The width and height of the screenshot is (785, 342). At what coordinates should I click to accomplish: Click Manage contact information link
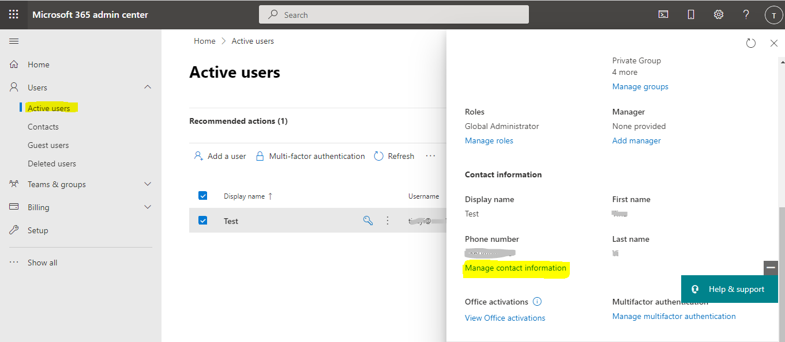(x=515, y=268)
